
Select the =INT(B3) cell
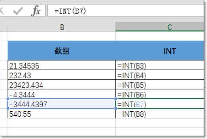[x=160, y=65]
